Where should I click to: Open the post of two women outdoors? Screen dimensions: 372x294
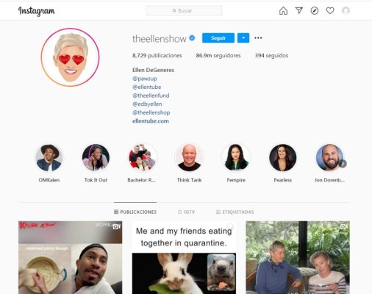(x=298, y=257)
